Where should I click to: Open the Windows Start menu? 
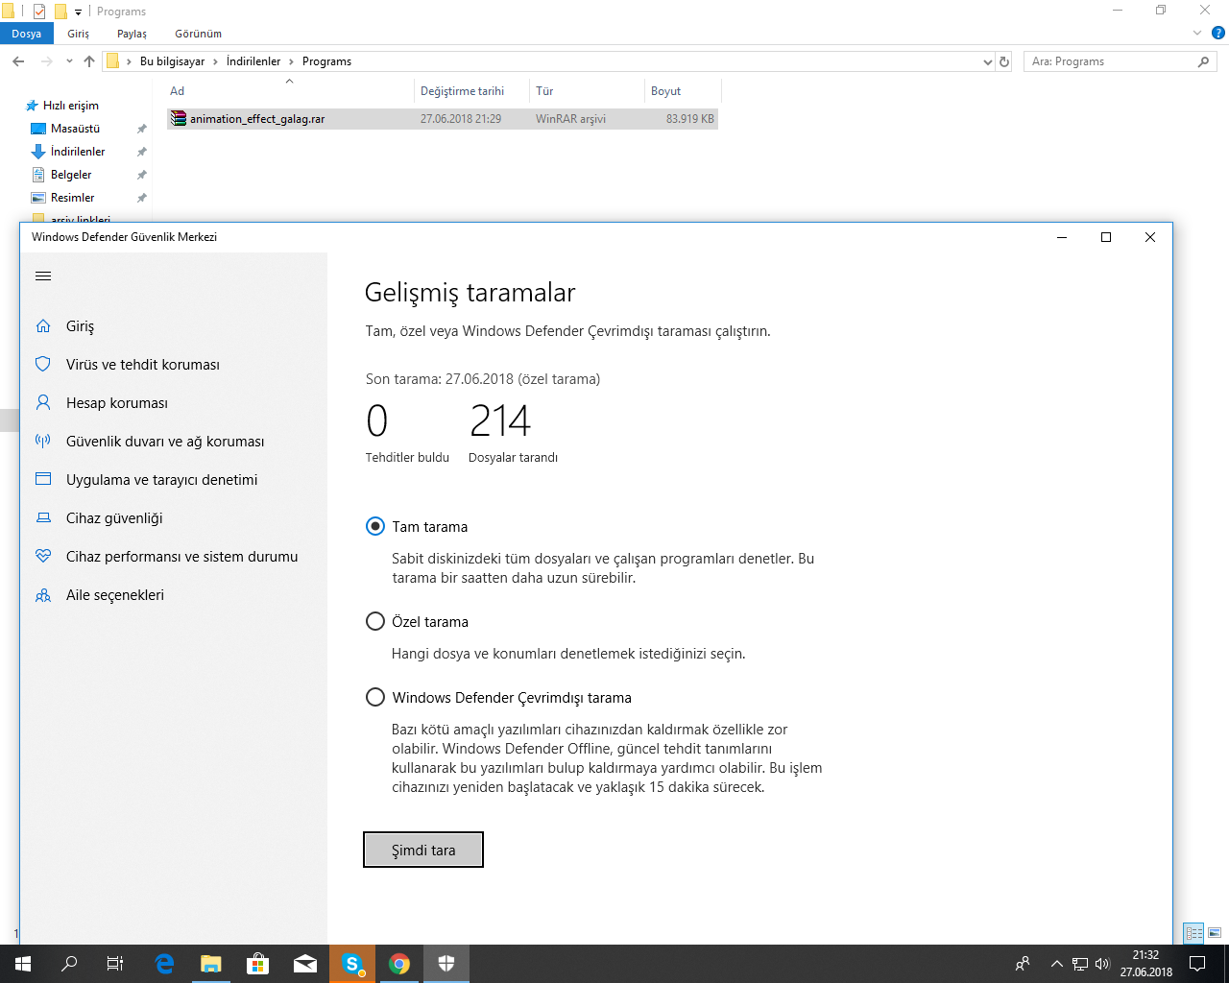coord(23,964)
